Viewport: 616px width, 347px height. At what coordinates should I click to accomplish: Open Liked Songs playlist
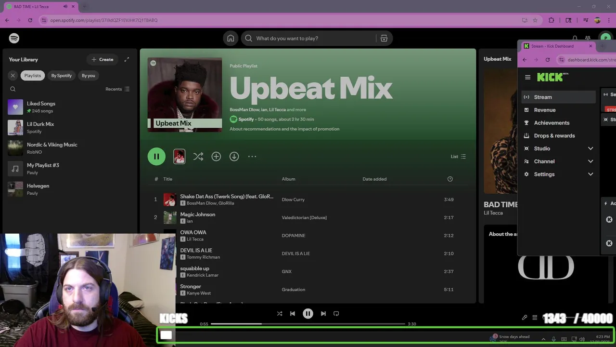(x=70, y=107)
